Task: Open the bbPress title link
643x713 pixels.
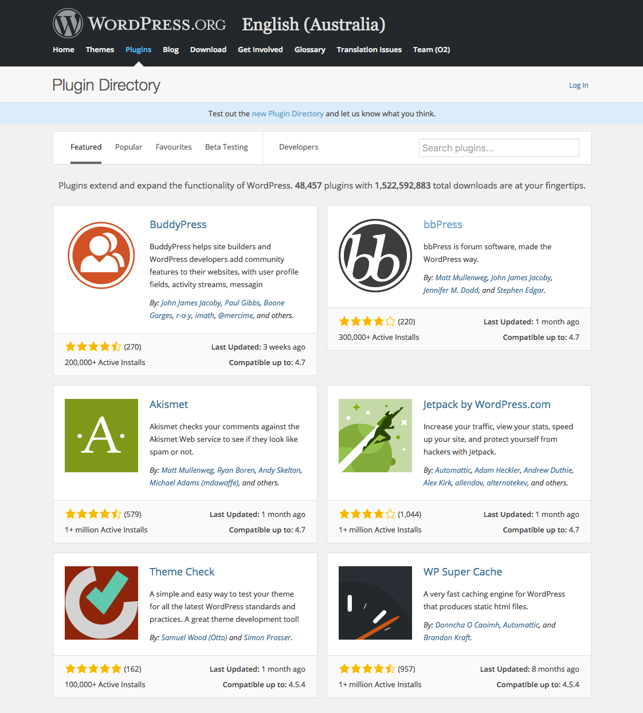Action: tap(442, 225)
